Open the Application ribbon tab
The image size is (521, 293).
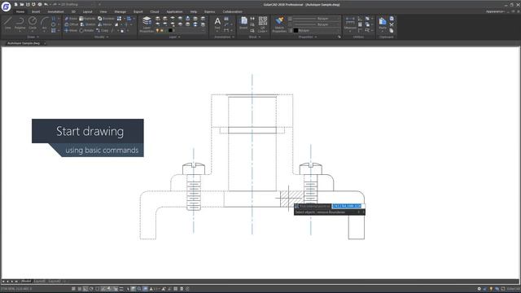pyautogui.click(x=174, y=11)
